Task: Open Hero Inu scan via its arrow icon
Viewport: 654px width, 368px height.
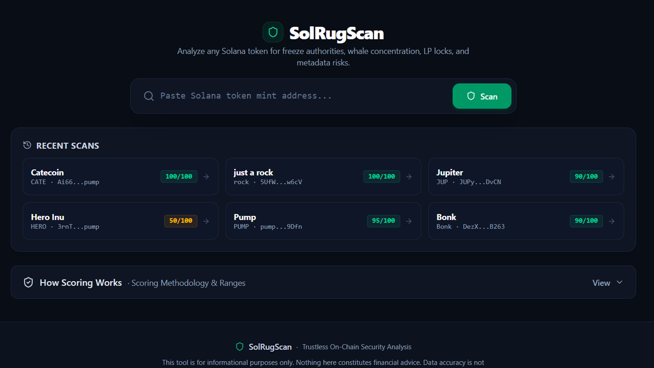Action: [206, 221]
